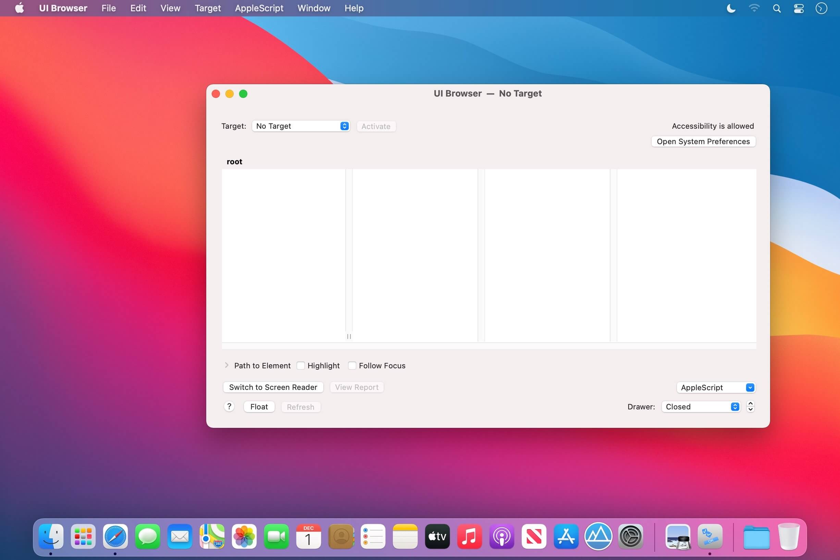
Task: Open the Drawer popup set to Closed
Action: (x=701, y=407)
